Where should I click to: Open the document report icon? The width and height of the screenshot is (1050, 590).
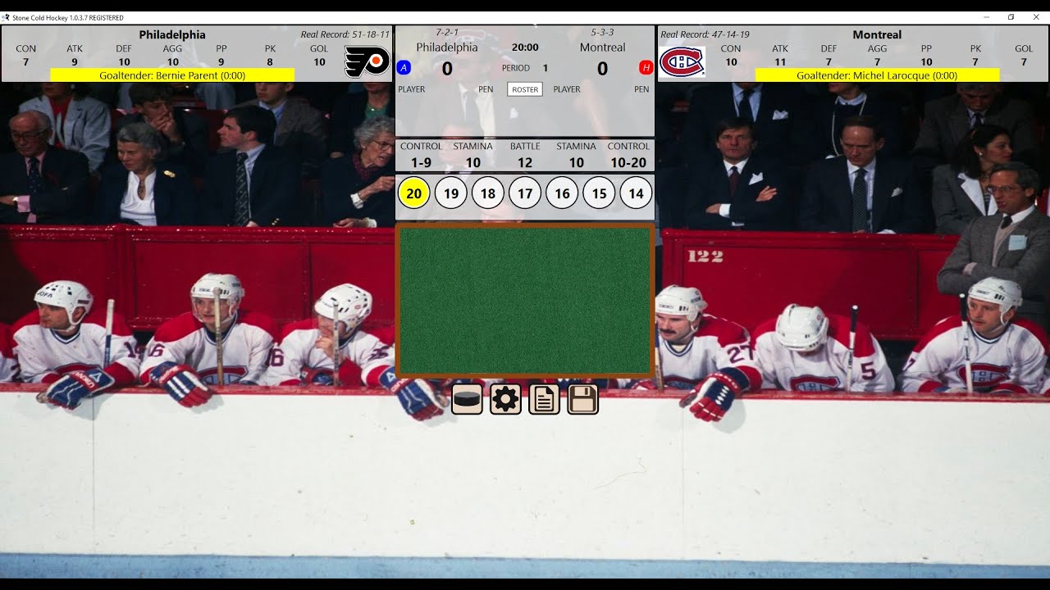coord(545,399)
